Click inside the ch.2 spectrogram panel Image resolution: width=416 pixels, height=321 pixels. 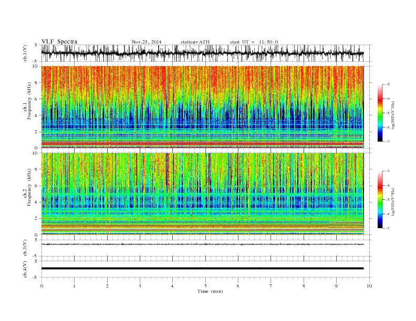(x=202, y=194)
